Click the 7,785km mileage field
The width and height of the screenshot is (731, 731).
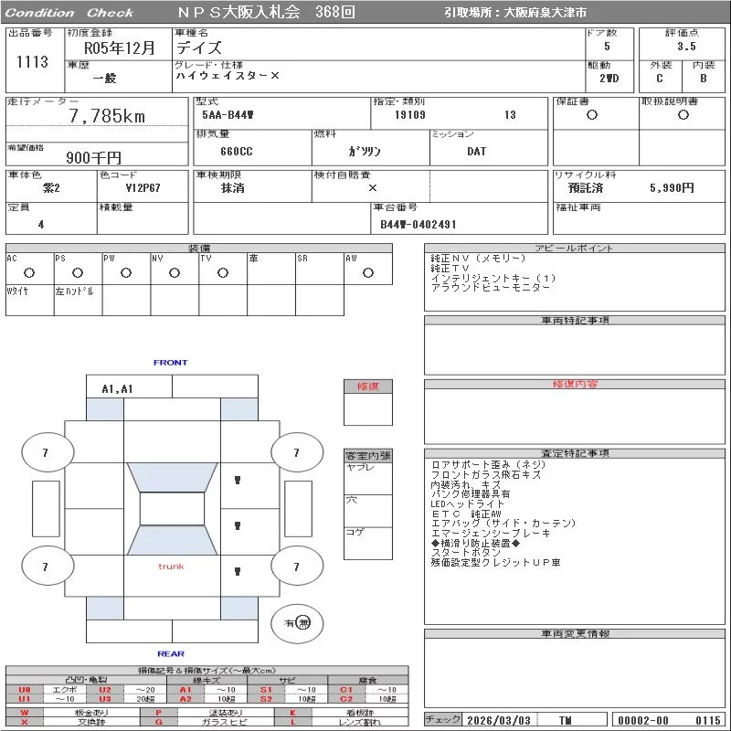(107, 116)
